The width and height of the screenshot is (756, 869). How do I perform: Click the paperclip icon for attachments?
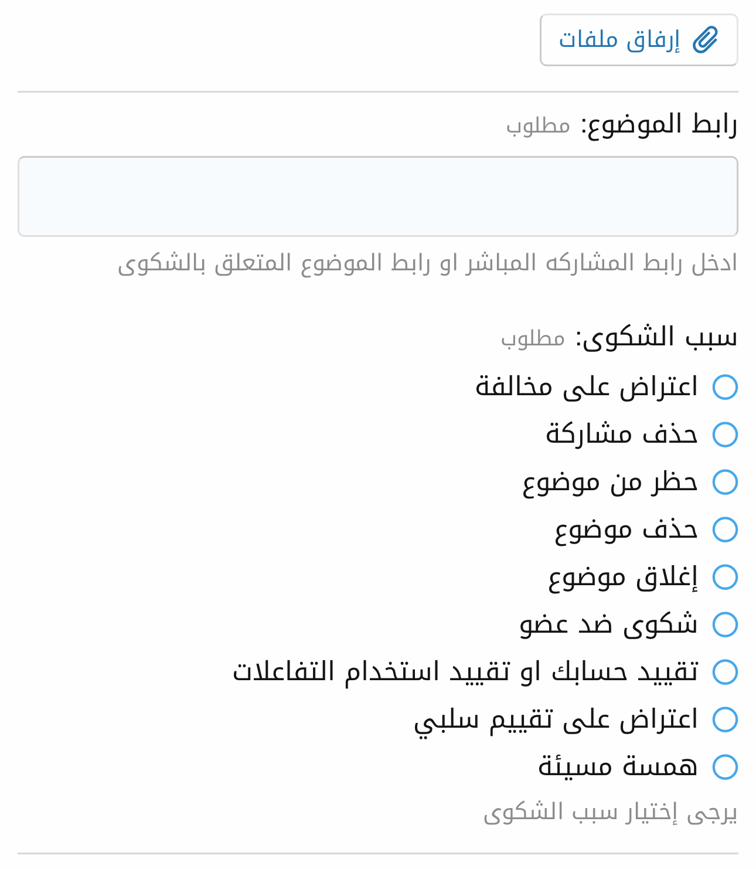pos(705,40)
